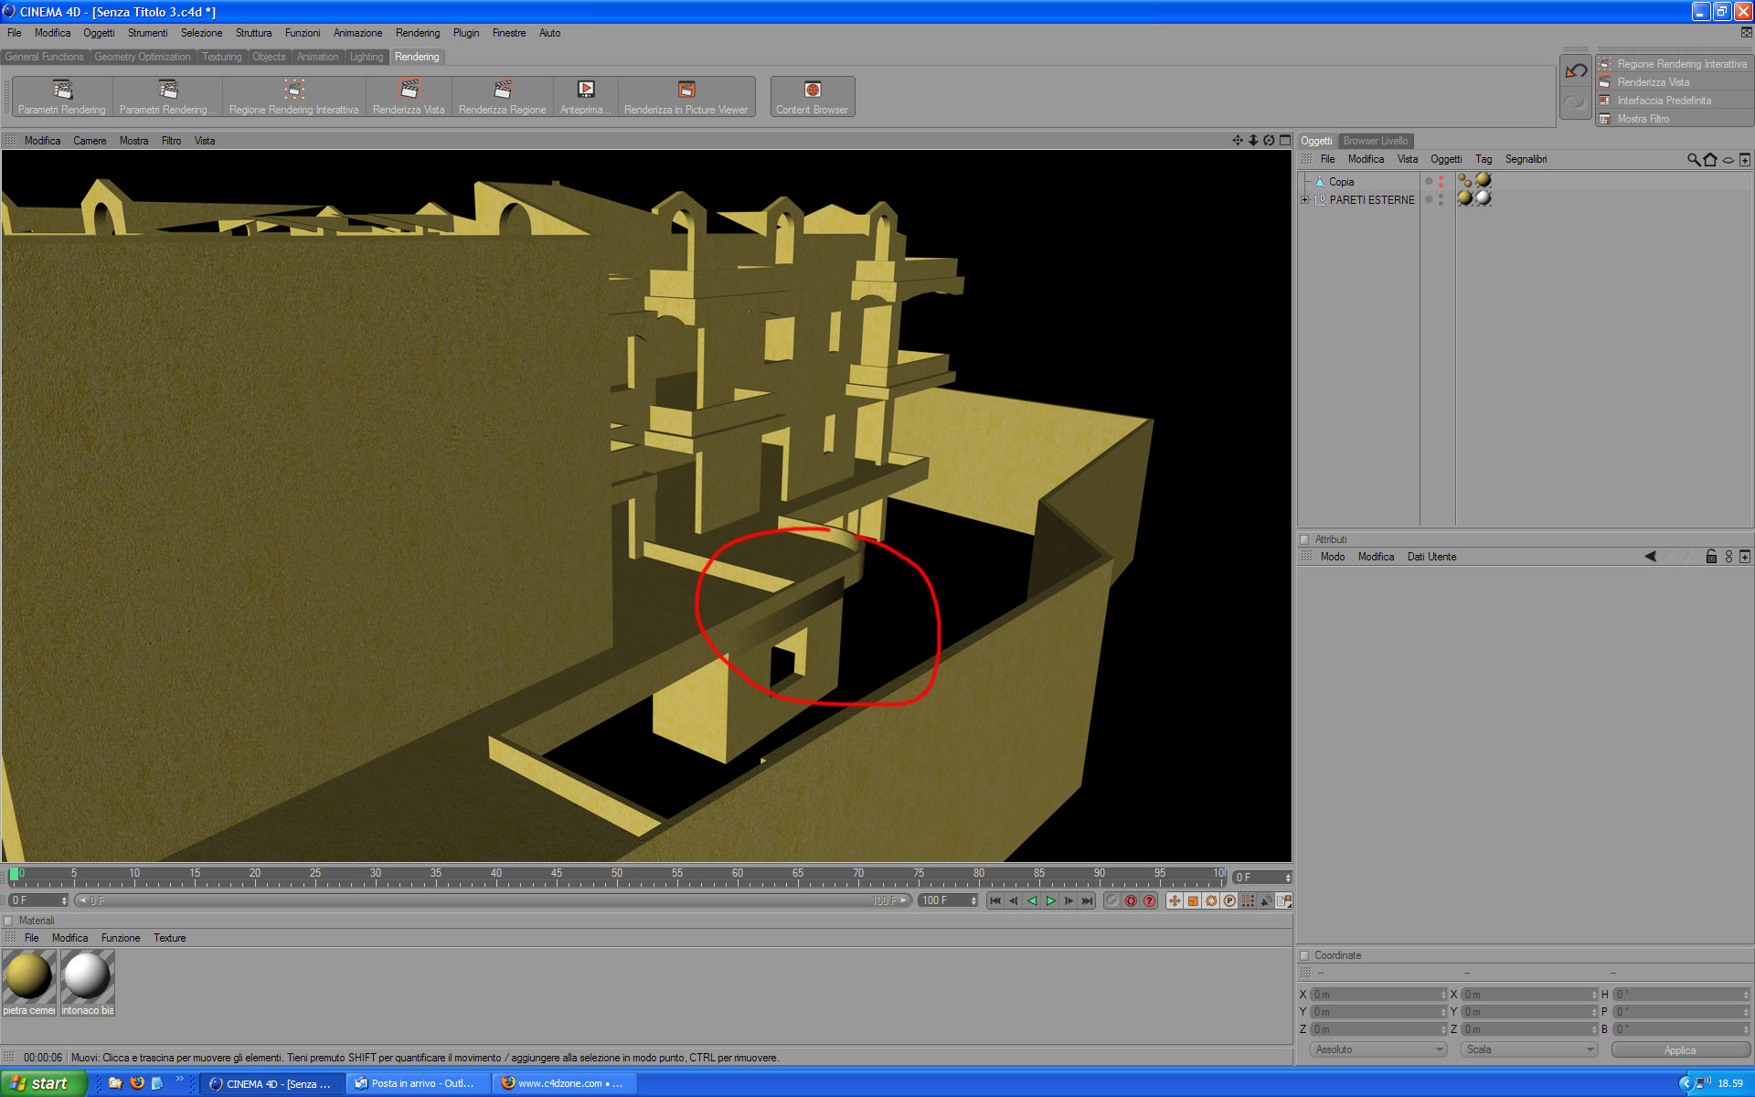This screenshot has height=1097, width=1755.
Task: Open the Animazione menu
Action: coord(357,33)
